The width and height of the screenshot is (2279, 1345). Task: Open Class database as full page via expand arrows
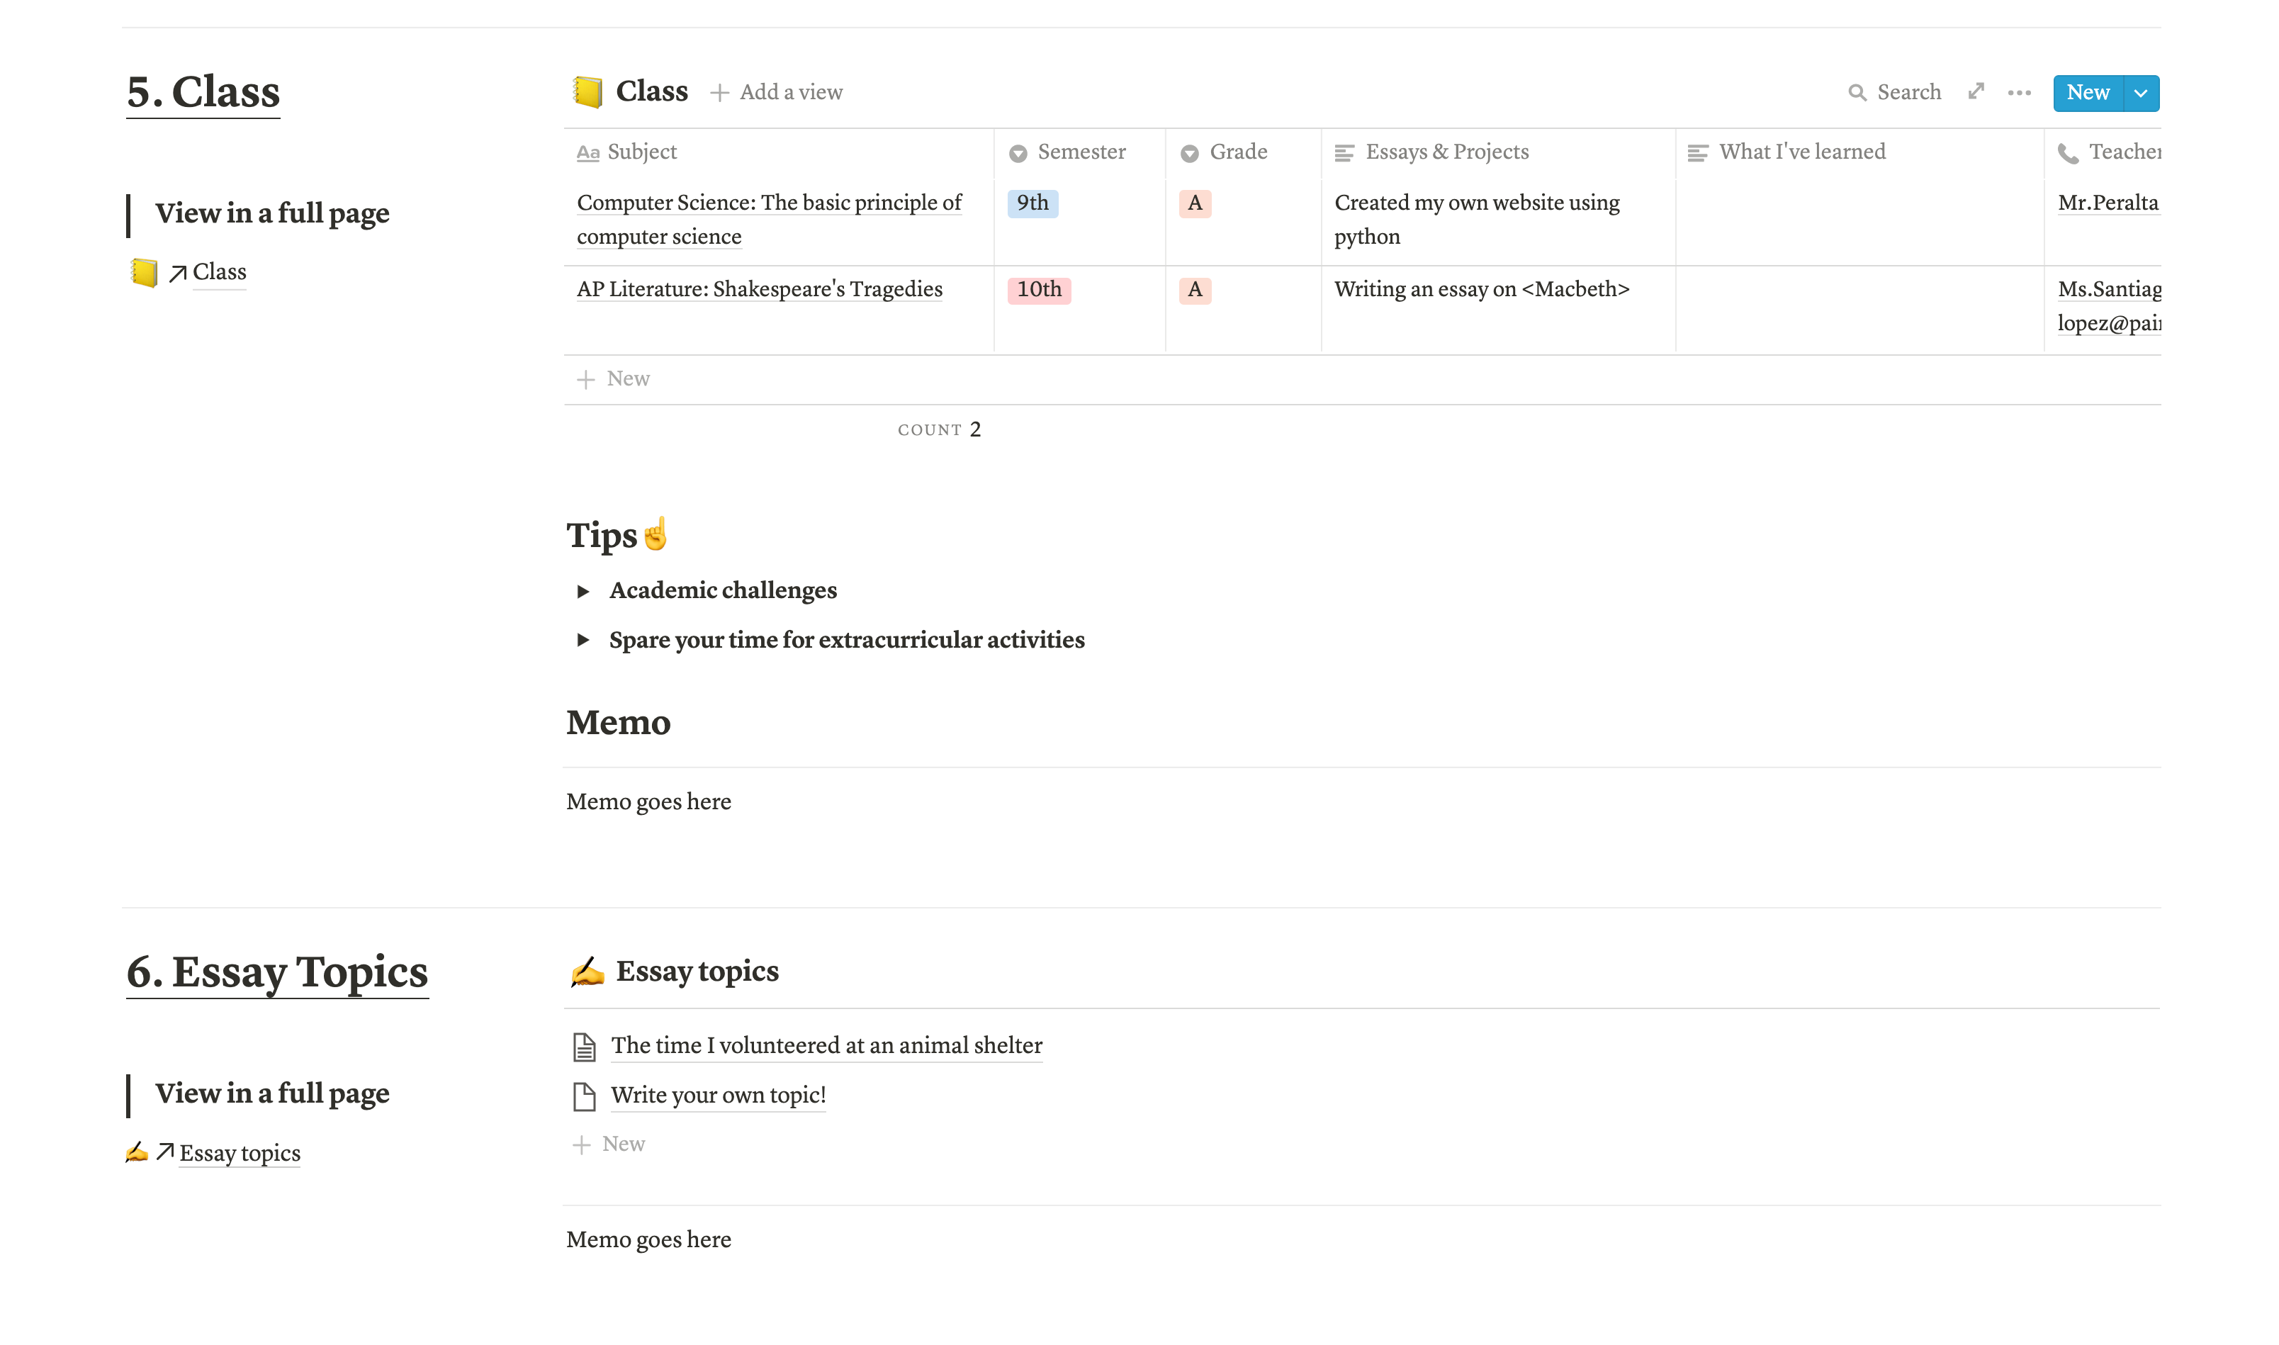[1976, 91]
